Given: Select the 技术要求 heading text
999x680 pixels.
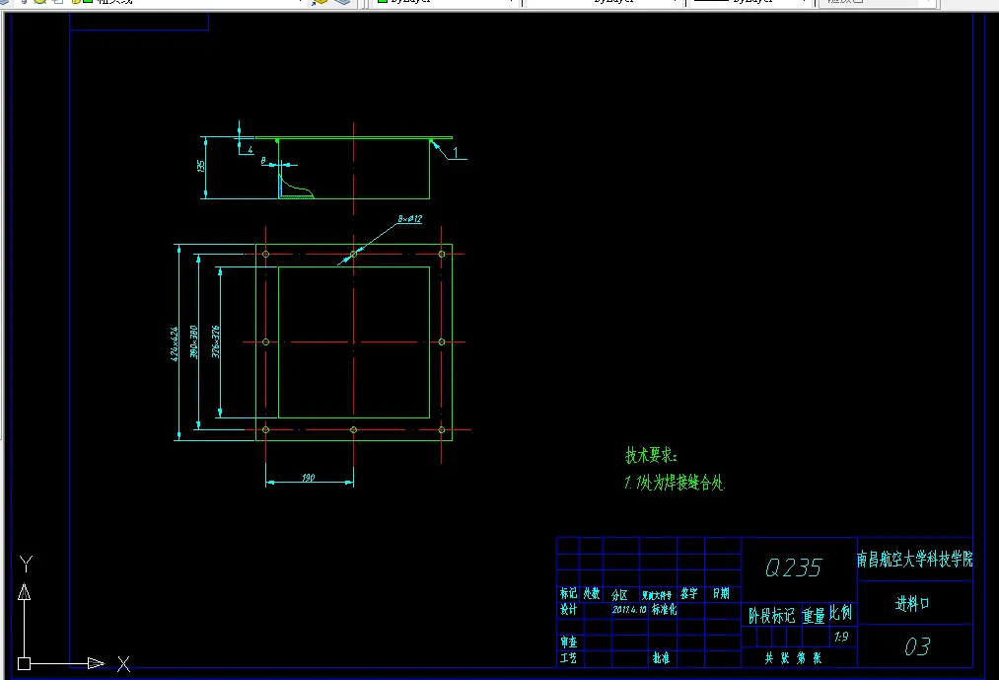Looking at the screenshot, I should (651, 455).
